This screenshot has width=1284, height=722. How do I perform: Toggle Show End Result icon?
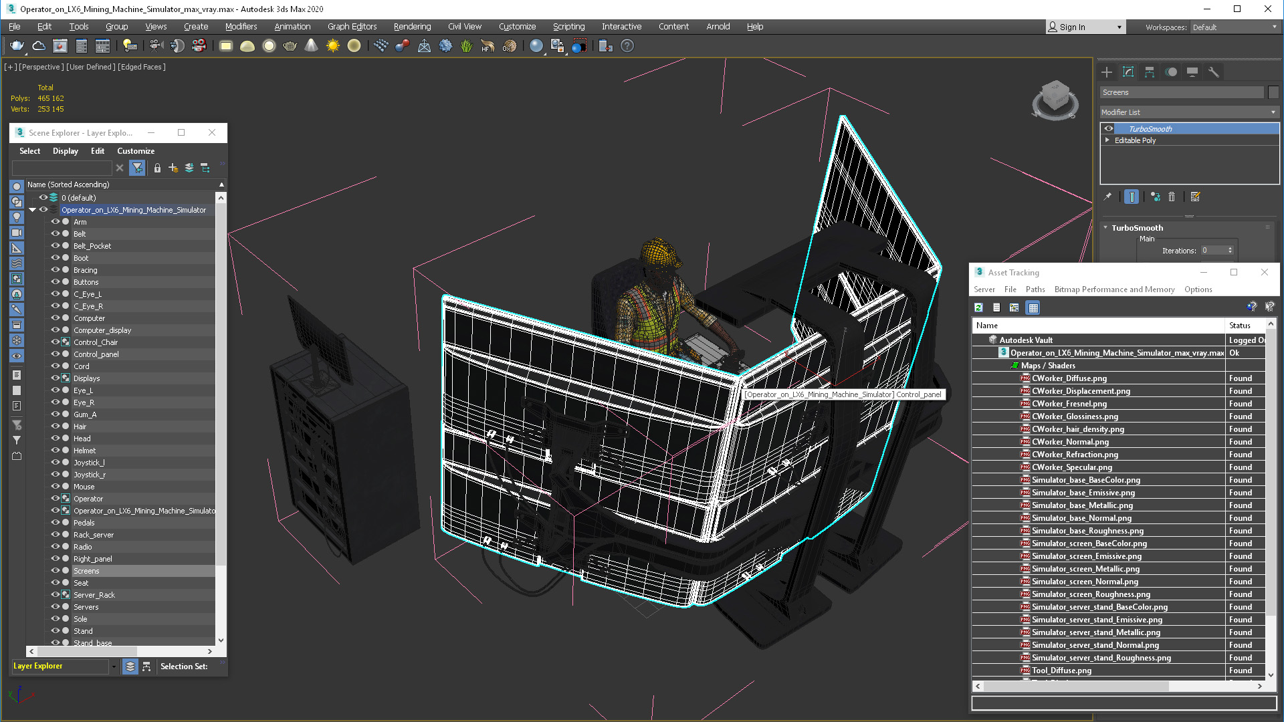point(1132,197)
